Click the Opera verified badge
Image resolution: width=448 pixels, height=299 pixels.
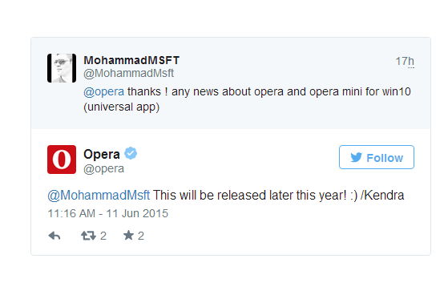point(131,153)
